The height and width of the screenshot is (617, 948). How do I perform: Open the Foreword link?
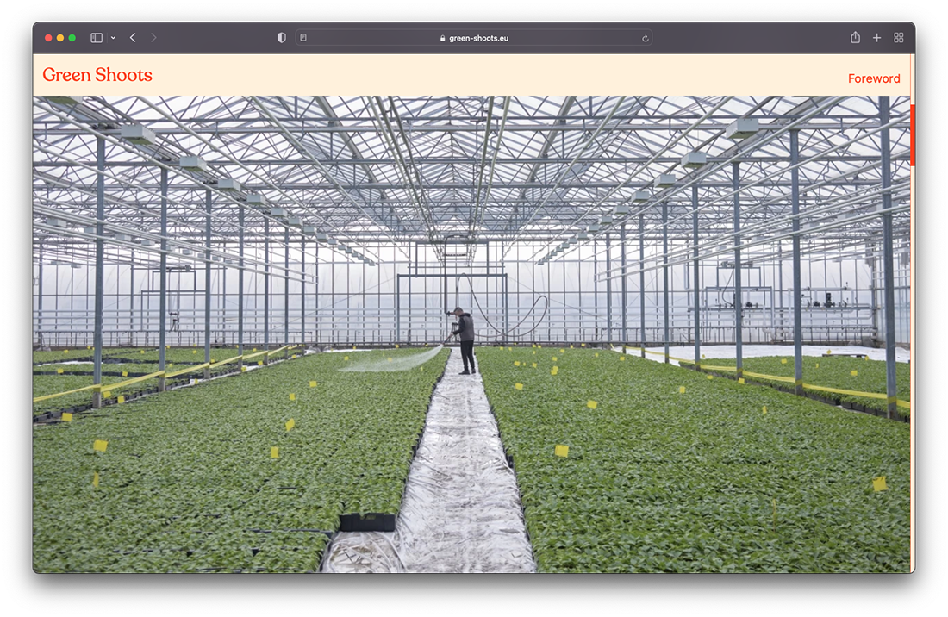click(x=874, y=78)
